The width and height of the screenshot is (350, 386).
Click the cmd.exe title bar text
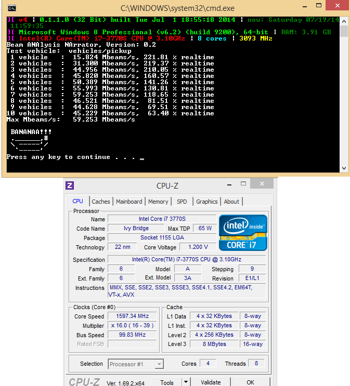(x=177, y=8)
